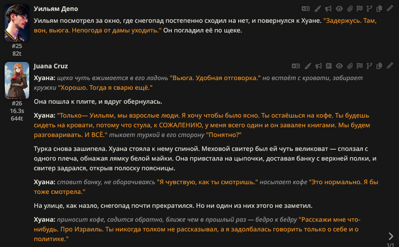Edit Juana Cruz's message
This screenshot has width=399, height=247.
(390, 66)
